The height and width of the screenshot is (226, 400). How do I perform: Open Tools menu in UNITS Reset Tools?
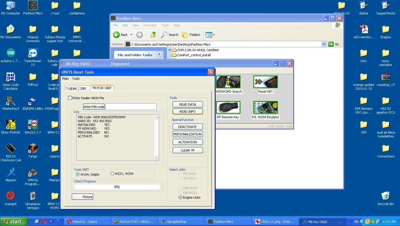(76, 79)
